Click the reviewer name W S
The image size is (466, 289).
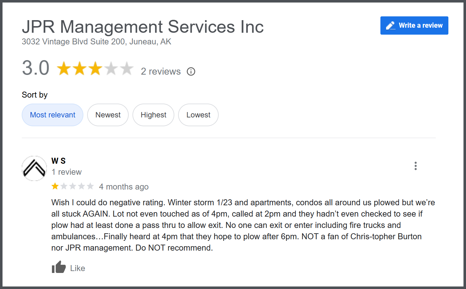[59, 161]
